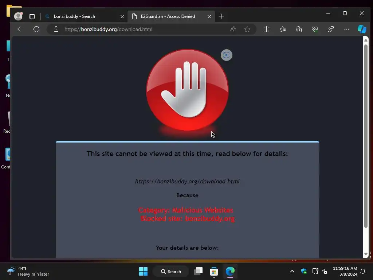Image resolution: width=373 pixels, height=280 pixels.
Task: Open the tab actions menu icon
Action: [32, 16]
